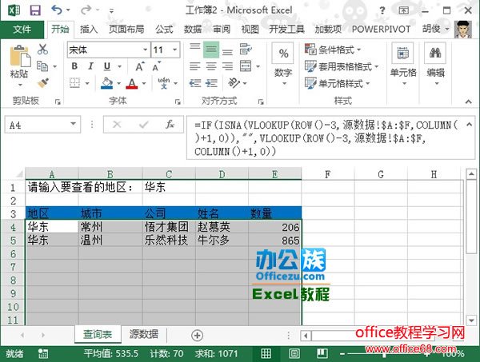Viewport: 480px width, 362px height.
Task: Select cell C1 containing 华东
Action: click(169, 187)
